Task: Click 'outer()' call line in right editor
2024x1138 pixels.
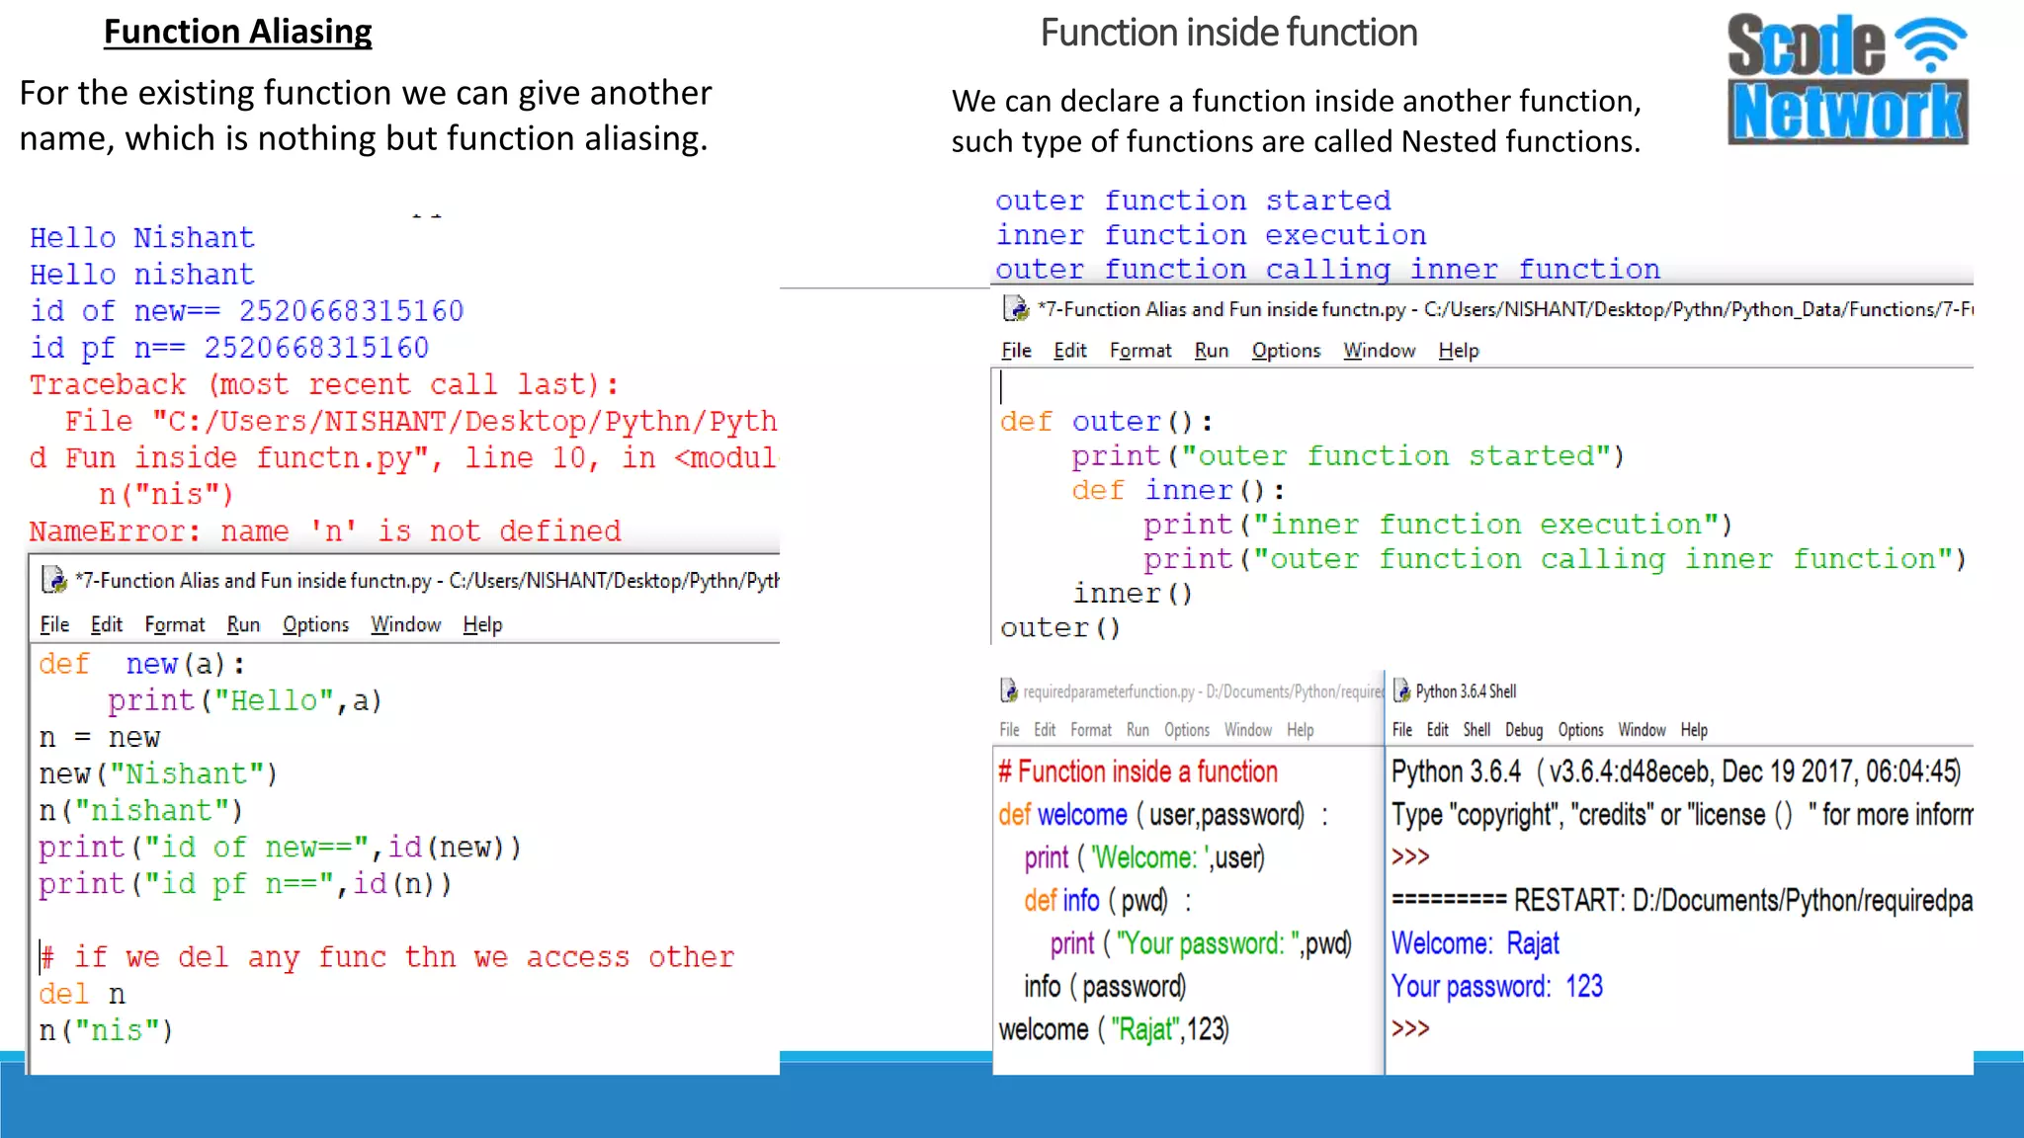Action: point(1060,628)
